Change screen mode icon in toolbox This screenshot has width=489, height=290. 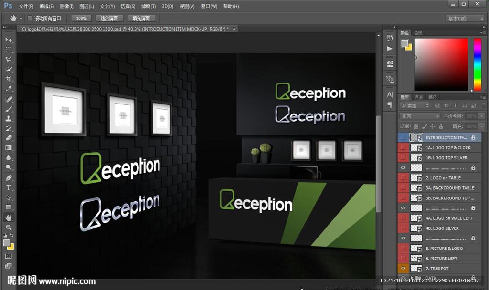pyautogui.click(x=9, y=266)
